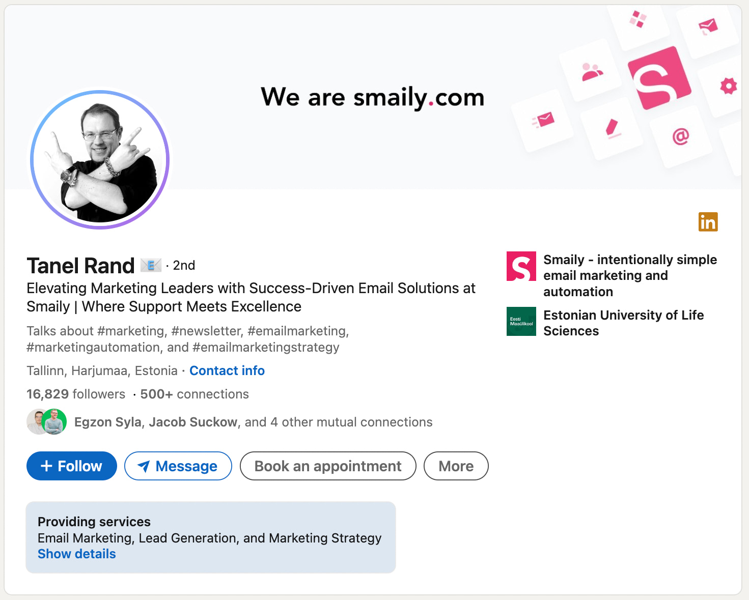Image resolution: width=749 pixels, height=600 pixels.
Task: View the 16,829 followers count
Action: coord(76,394)
